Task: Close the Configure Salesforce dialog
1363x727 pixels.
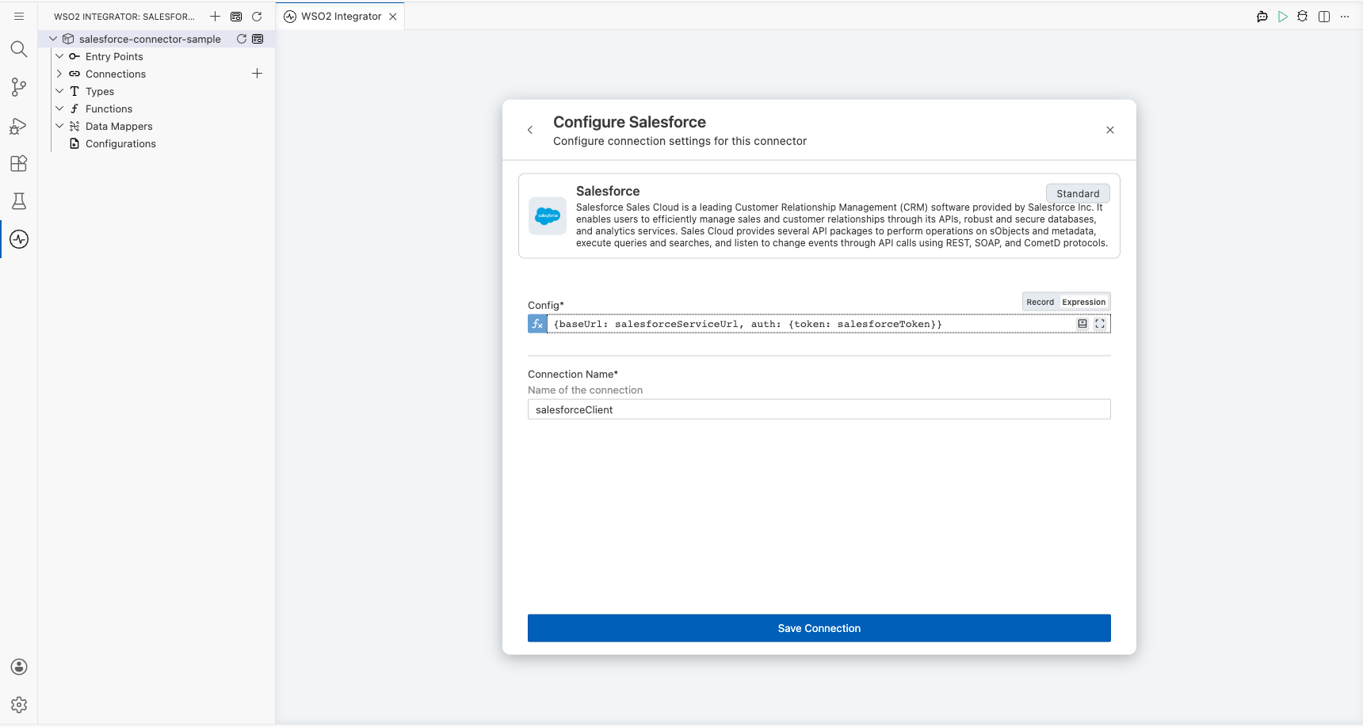Action: pyautogui.click(x=1110, y=130)
